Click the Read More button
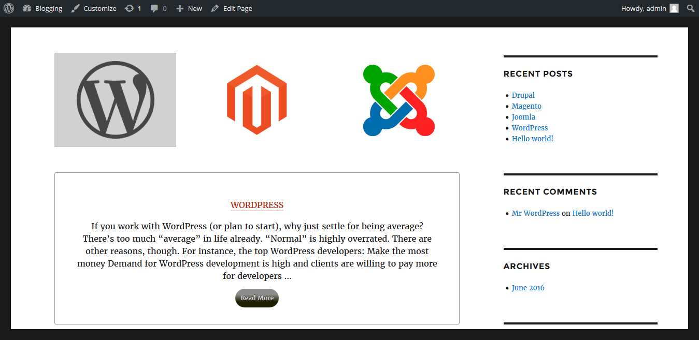This screenshot has width=699, height=340. click(257, 298)
